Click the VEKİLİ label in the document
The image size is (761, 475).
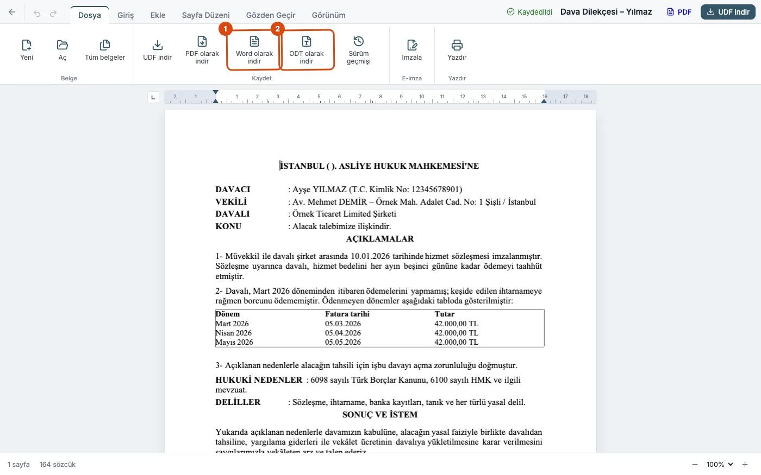pos(231,202)
